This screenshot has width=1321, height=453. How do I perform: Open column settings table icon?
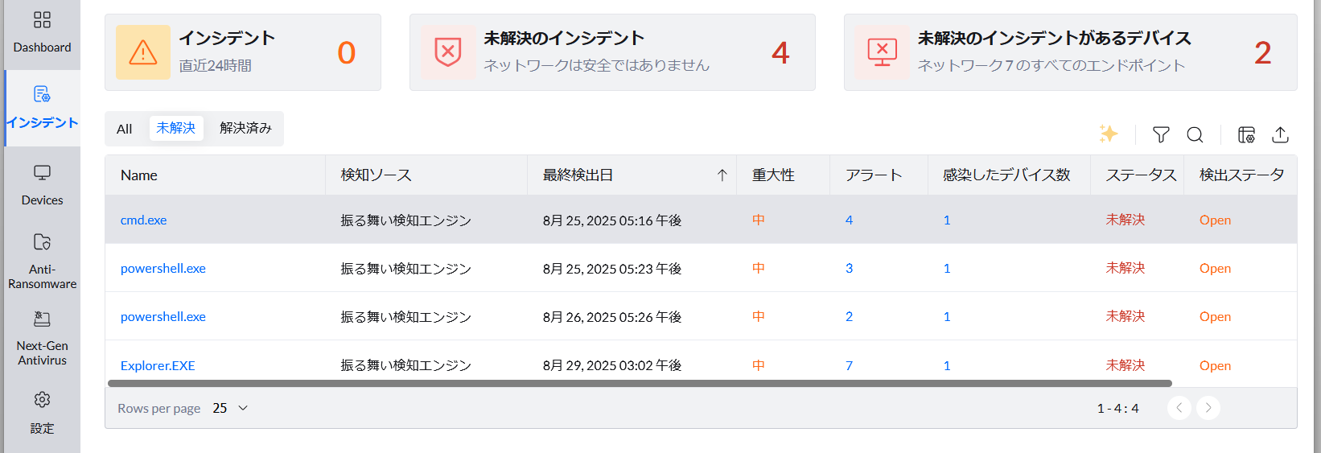pyautogui.click(x=1246, y=134)
